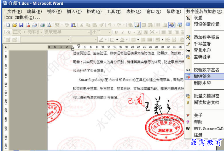This screenshot has height=151, width=224.
Task: Click the Insert Table icon
Action: pos(144,25)
